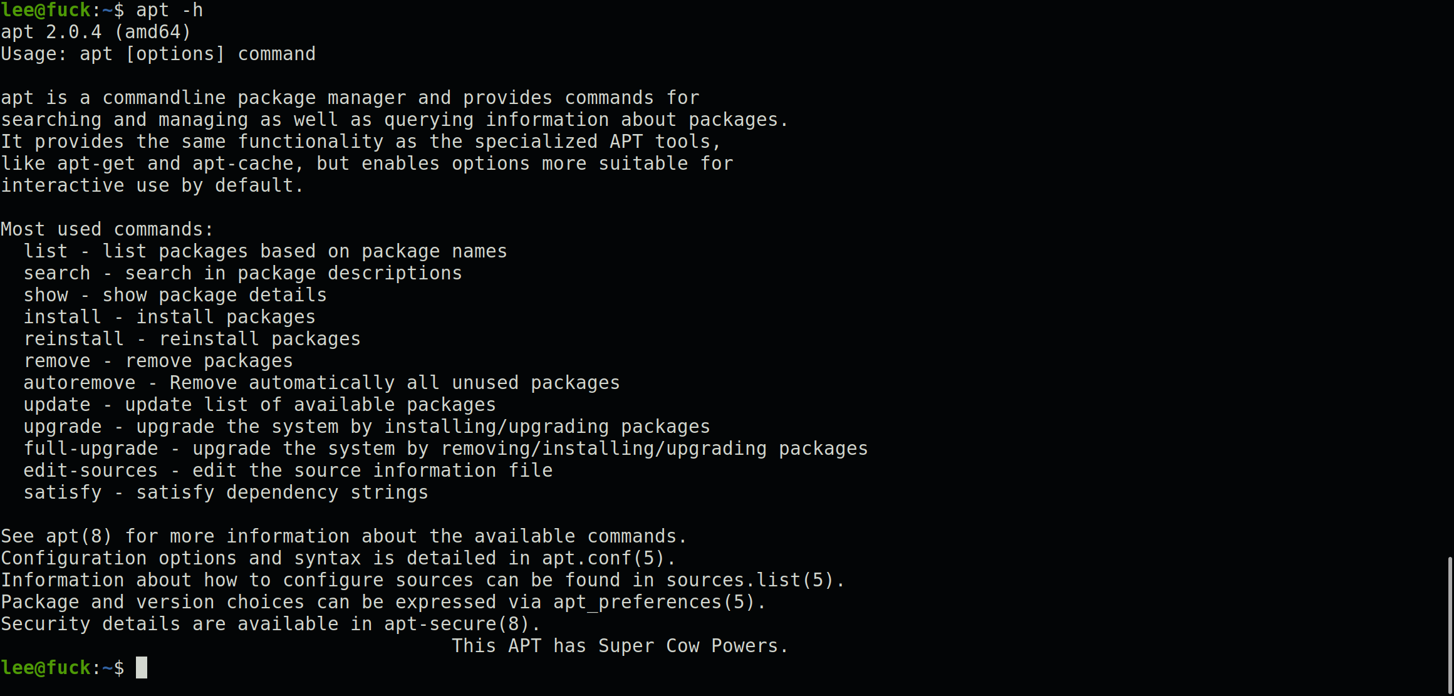1454x696 pixels.
Task: Click the 'apt.conf(5)' reference text
Action: pos(603,558)
